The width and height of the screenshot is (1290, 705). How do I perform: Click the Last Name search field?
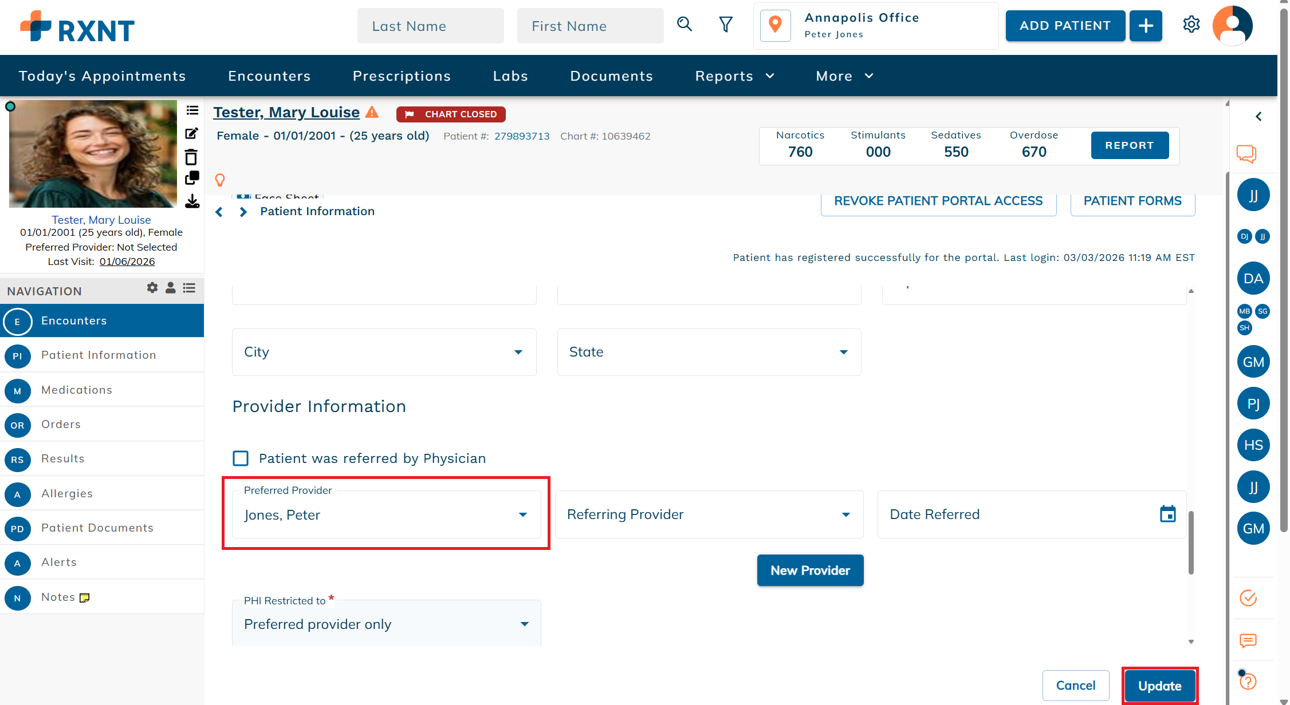(x=430, y=26)
